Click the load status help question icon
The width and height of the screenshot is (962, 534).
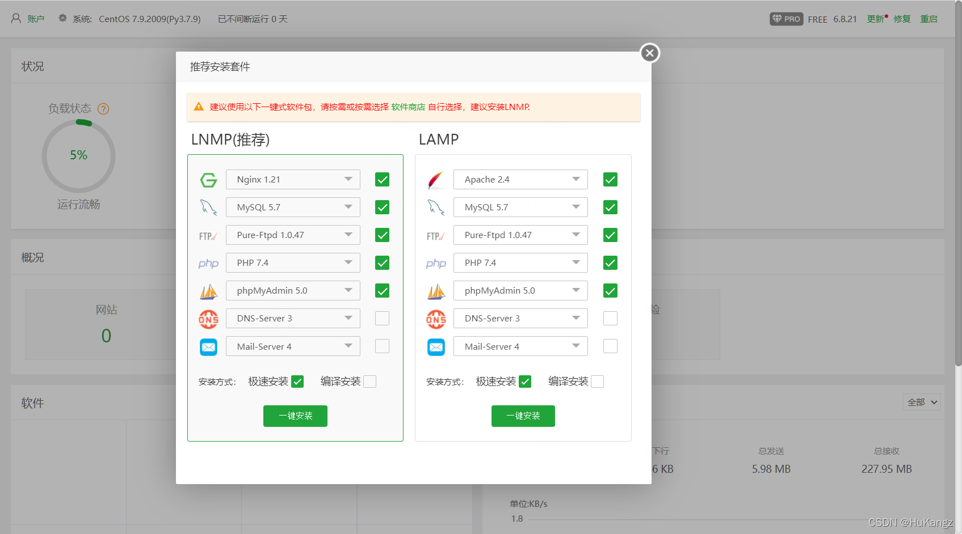tap(103, 109)
